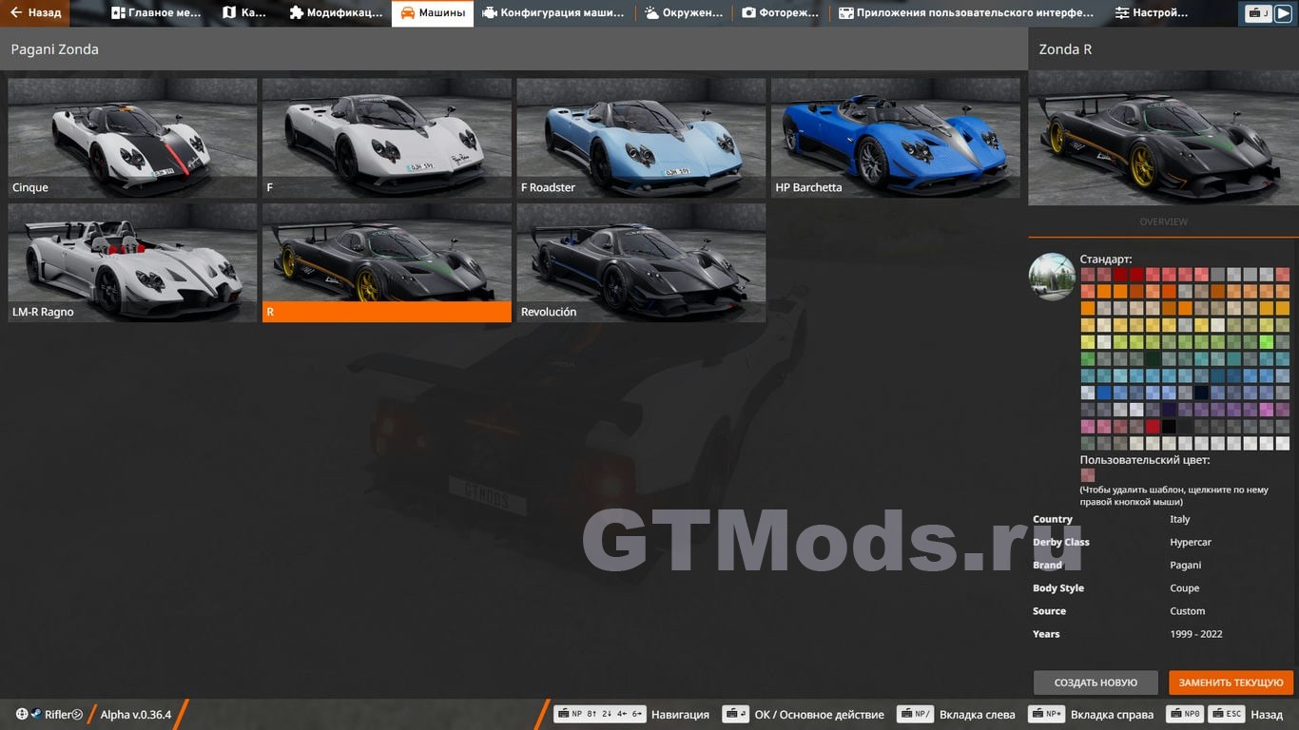Image resolution: width=1299 pixels, height=730 pixels.
Task: Select the highlighted R car thumbnail
Action: tap(387, 262)
